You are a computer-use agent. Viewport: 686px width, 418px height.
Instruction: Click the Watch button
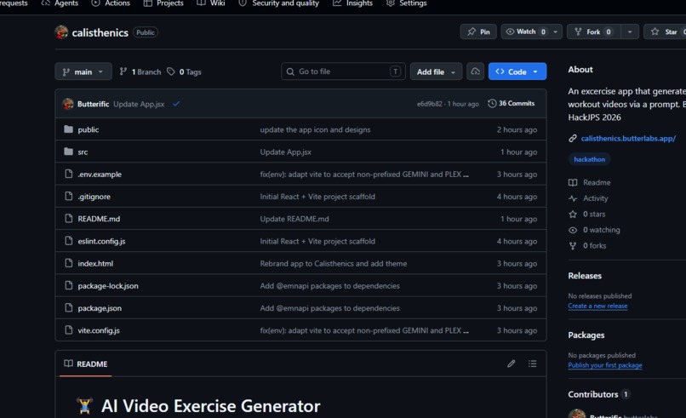526,31
